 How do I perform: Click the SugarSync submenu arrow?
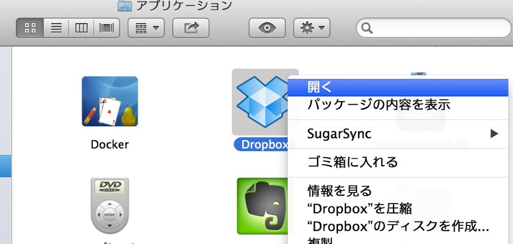494,134
